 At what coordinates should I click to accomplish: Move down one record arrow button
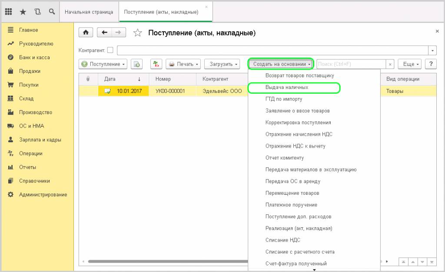422,262
